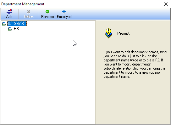Select the ICT SMART root department
171x125 pixels.
17,24
